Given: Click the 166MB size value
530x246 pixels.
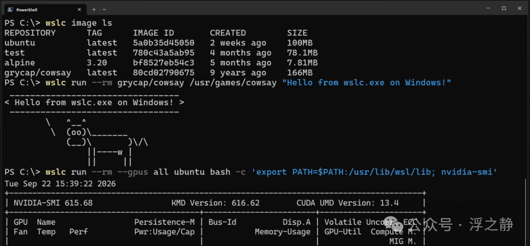Looking at the screenshot, I should tap(300, 73).
